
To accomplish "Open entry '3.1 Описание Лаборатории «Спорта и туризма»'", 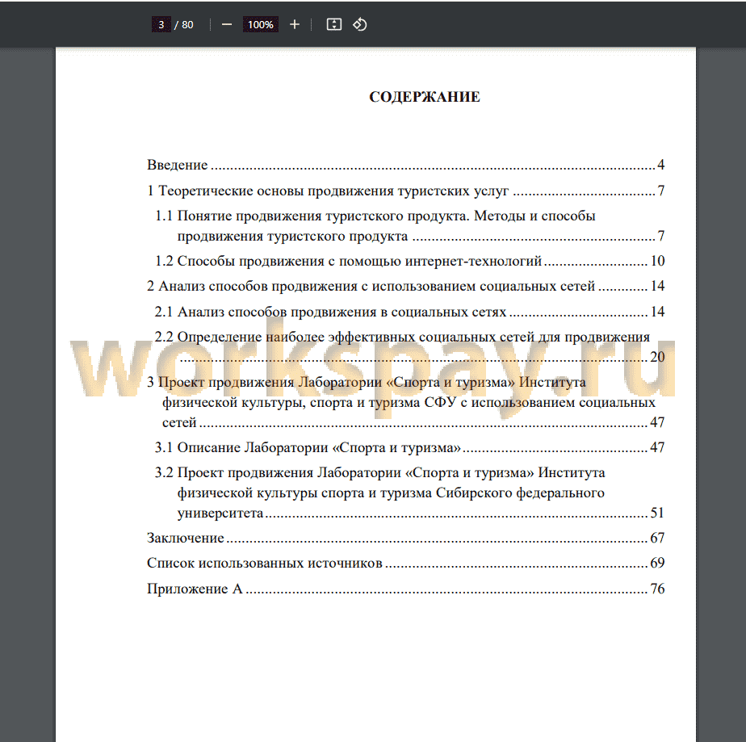I will click(x=409, y=447).
